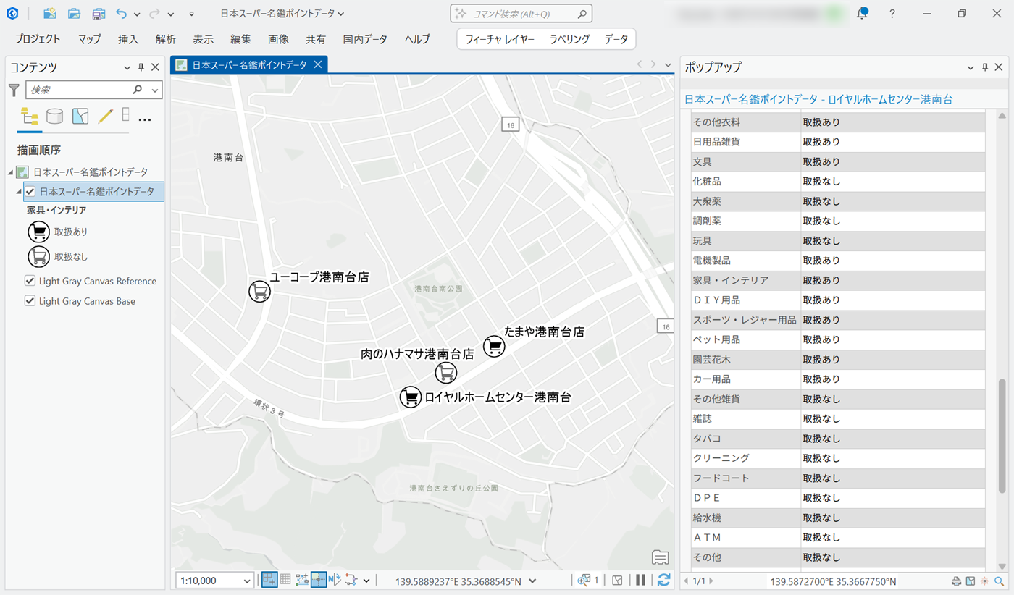The width and height of the screenshot is (1014, 595).
Task: Click the ロイヤルホームセンター港南台 popup title link
Action: tap(818, 99)
